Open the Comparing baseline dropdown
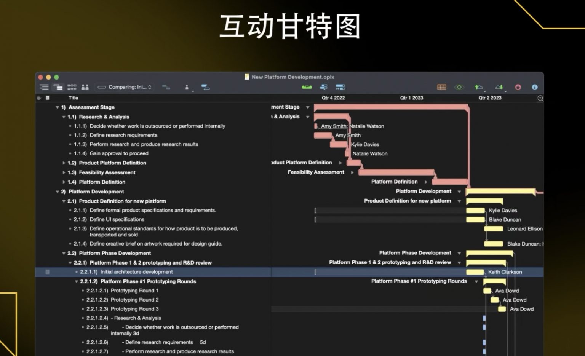The height and width of the screenshot is (356, 585). [x=125, y=87]
